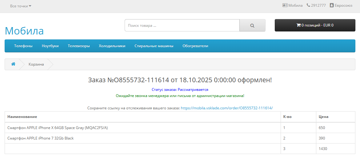360x158 pixels.
Task: Click the magnifying glass search button
Action: click(x=252, y=26)
